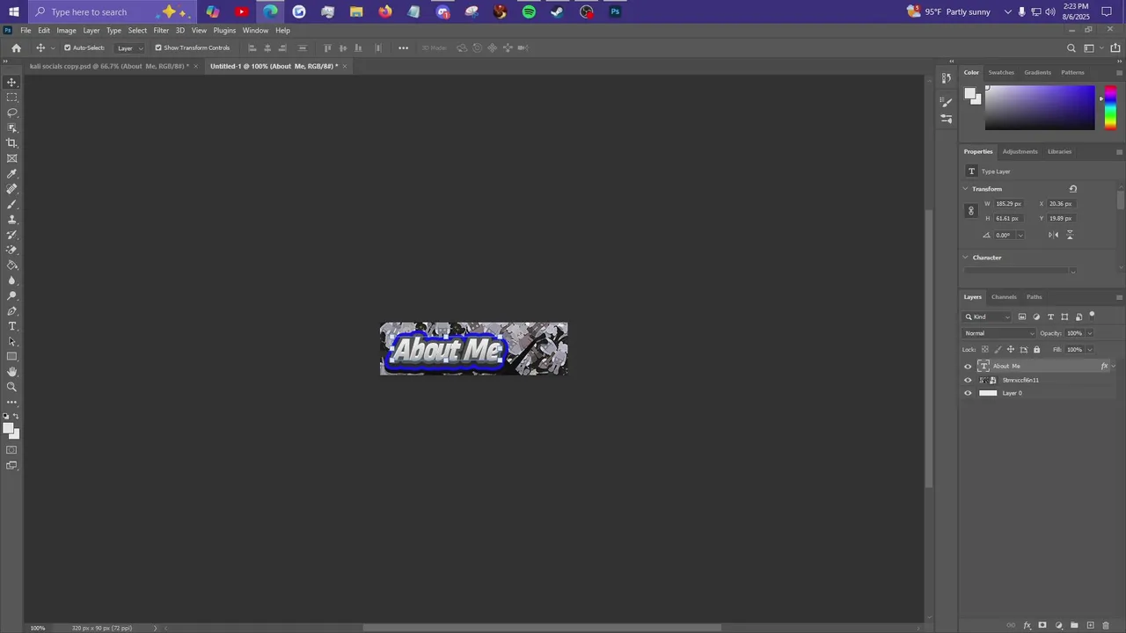Open Spotify from the taskbar
This screenshot has height=633, width=1126.
click(529, 11)
